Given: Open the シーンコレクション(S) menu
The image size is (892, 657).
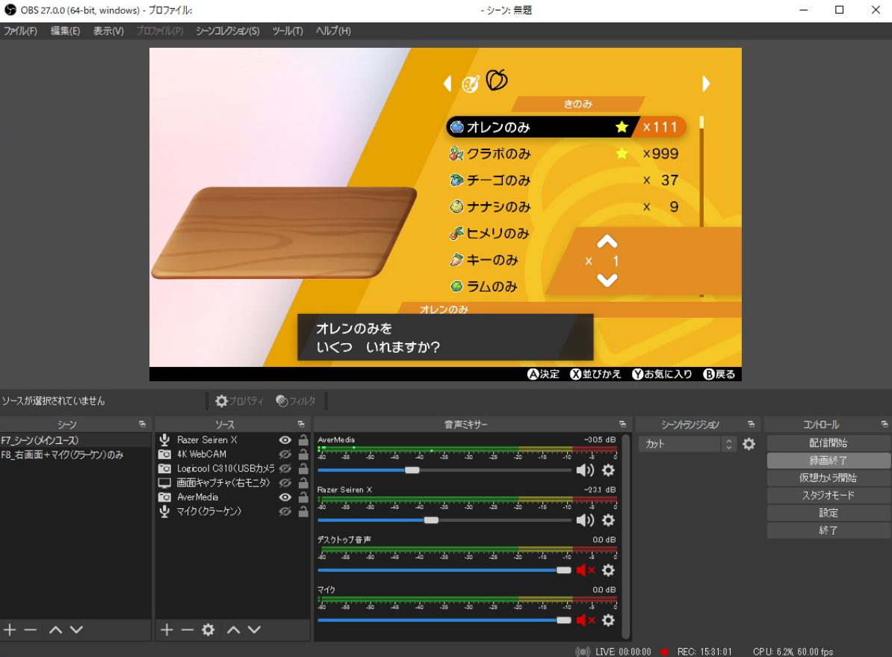Looking at the screenshot, I should tap(228, 31).
